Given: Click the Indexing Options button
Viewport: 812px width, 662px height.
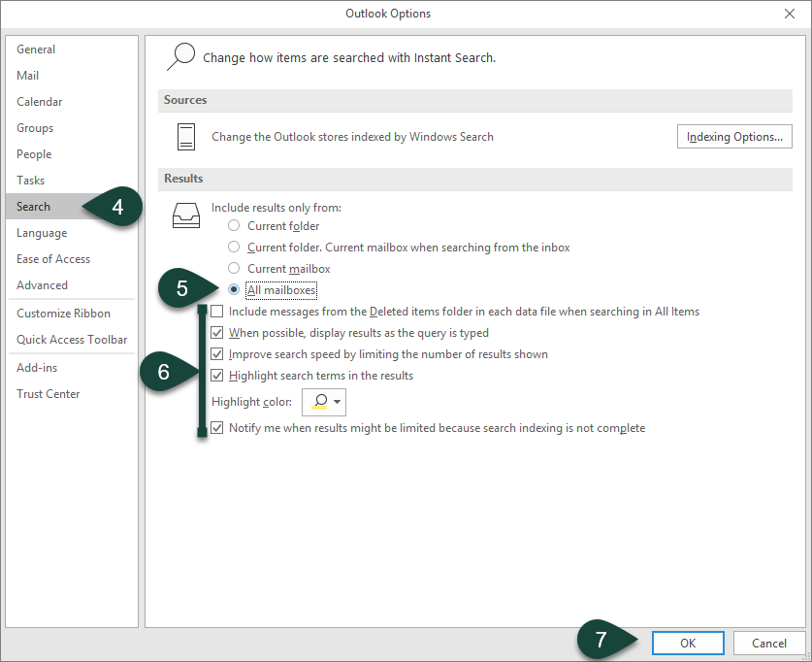Looking at the screenshot, I should [x=734, y=137].
